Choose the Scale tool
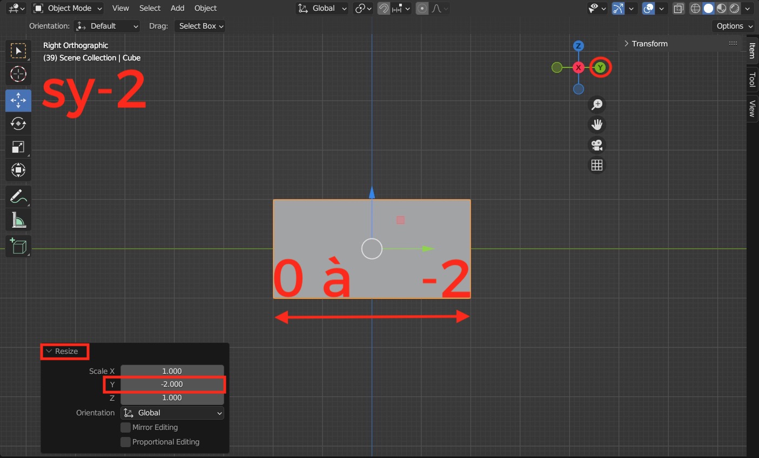The image size is (759, 458). [x=18, y=147]
